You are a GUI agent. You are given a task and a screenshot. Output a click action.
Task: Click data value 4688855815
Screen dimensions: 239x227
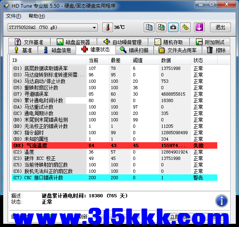point(173,94)
